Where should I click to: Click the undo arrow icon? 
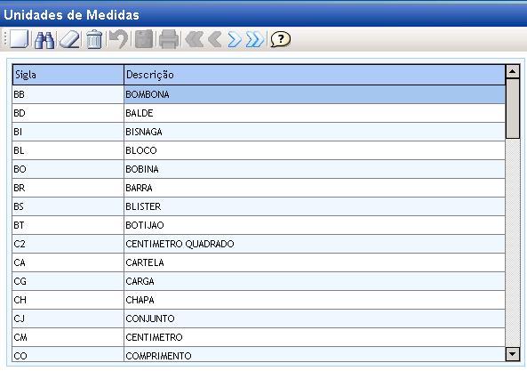point(119,39)
